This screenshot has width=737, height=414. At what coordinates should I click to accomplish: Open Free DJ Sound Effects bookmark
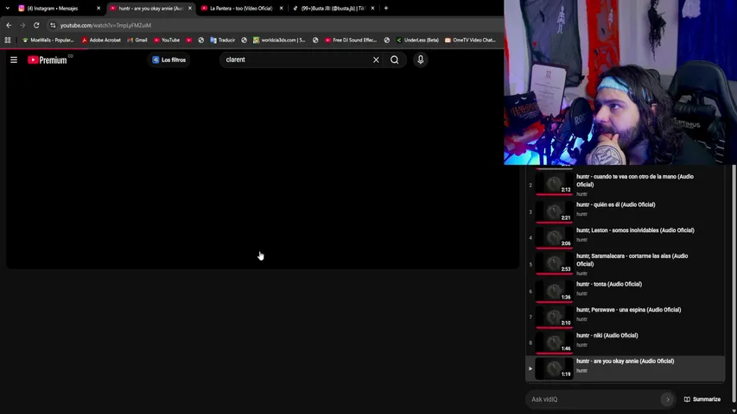351,41
